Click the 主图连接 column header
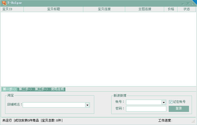Screen dimensions: 197x125 144,9
